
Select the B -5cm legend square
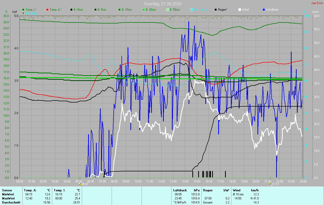click(x=96, y=10)
